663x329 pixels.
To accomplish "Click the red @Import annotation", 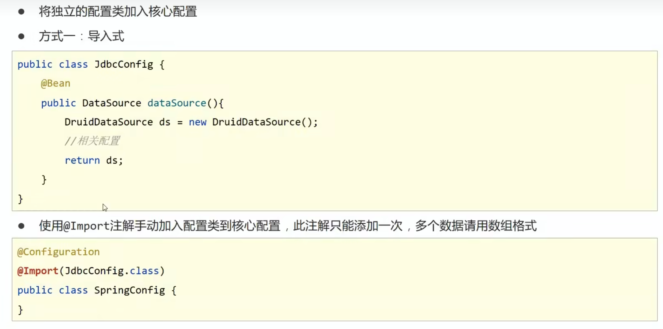I will (38, 271).
